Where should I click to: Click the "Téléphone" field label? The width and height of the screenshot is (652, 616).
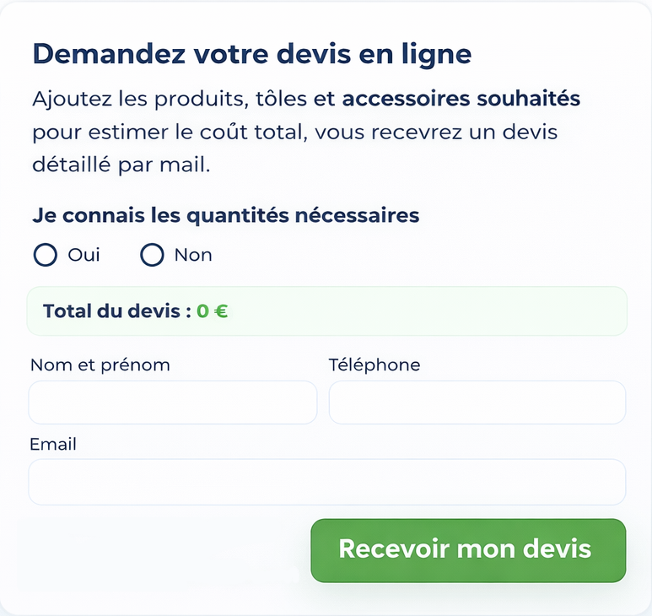[x=374, y=365]
